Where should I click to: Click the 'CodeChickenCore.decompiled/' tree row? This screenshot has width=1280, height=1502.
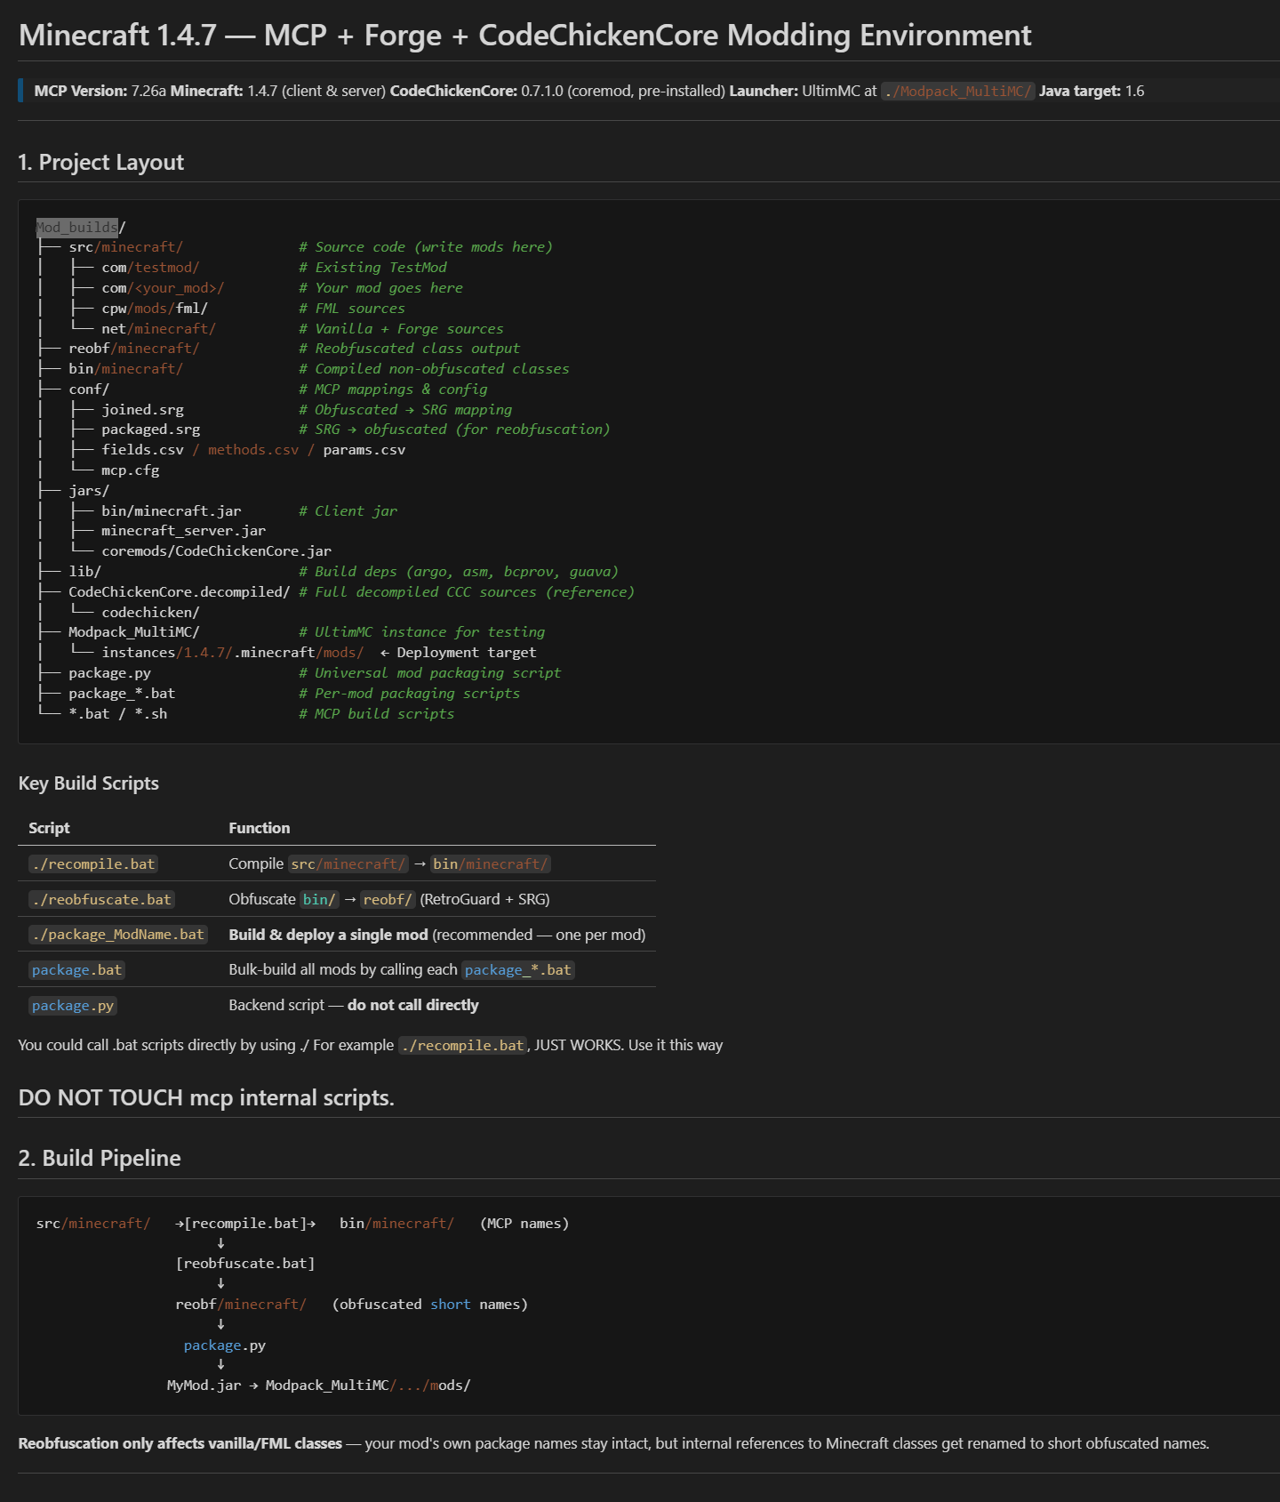pos(180,592)
